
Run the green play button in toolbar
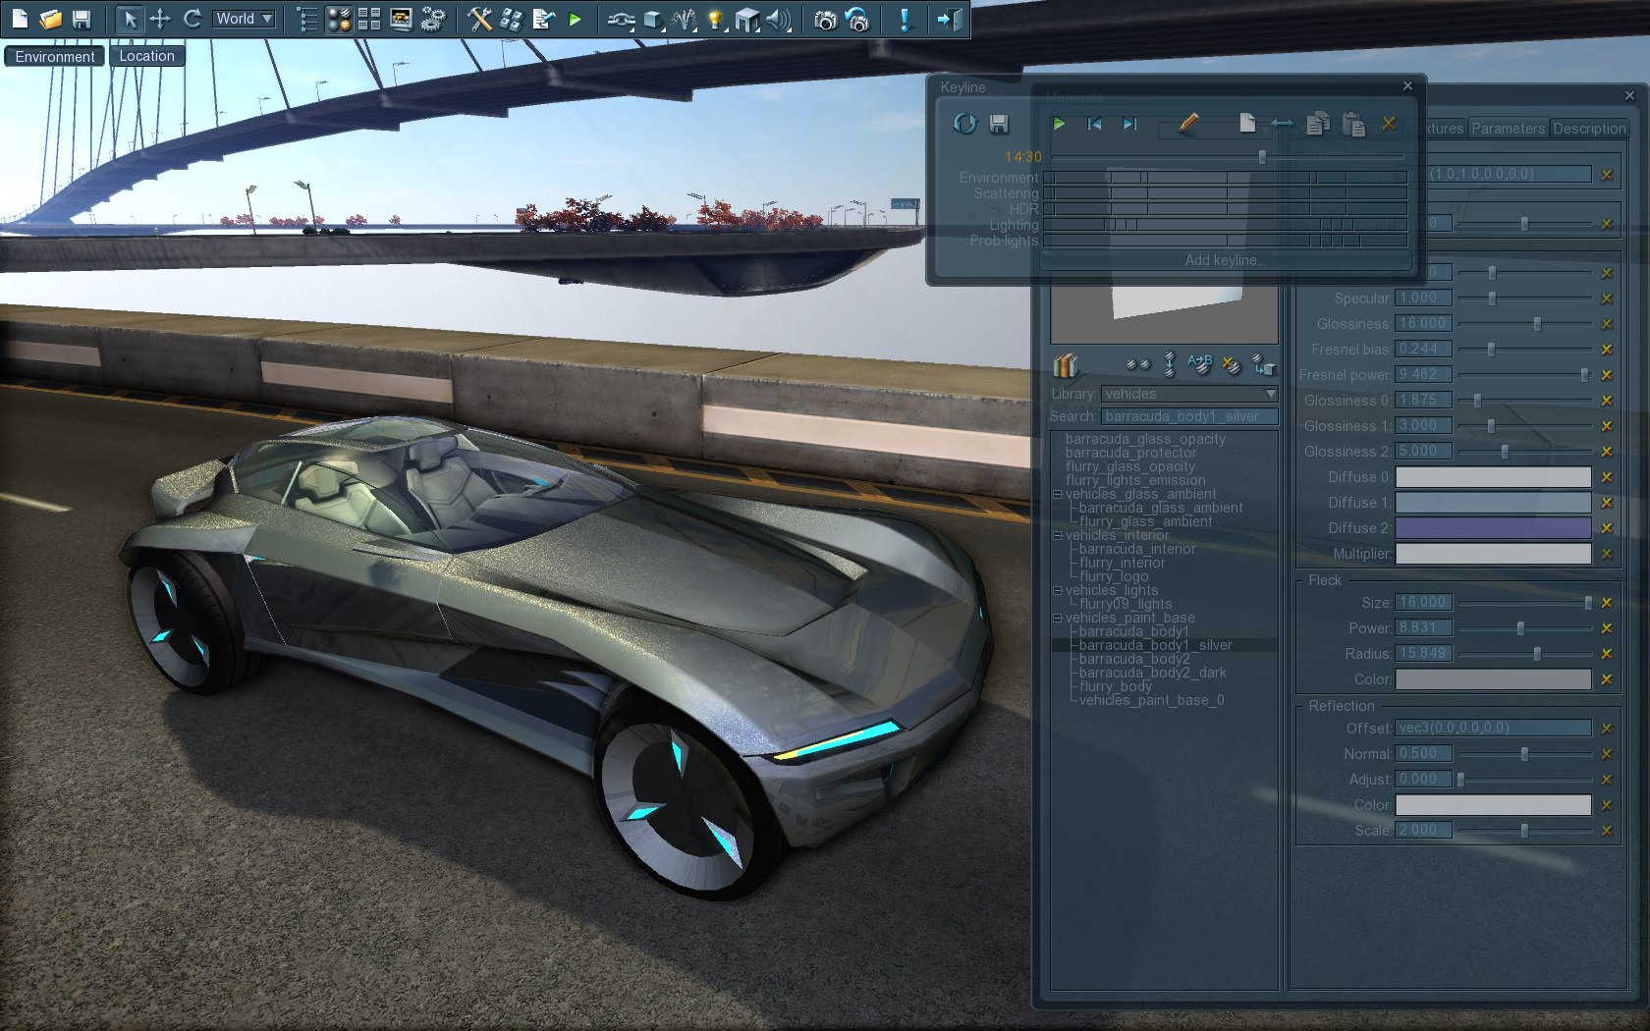(575, 19)
